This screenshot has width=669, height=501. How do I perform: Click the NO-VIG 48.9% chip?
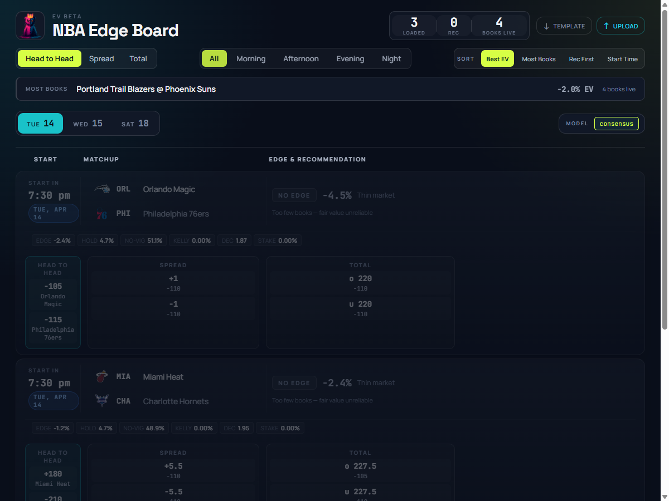click(x=143, y=428)
